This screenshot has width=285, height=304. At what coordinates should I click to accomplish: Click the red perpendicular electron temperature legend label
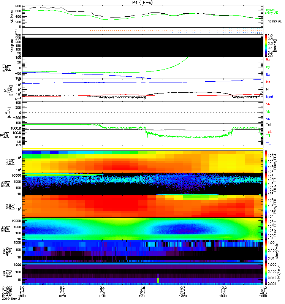(269, 132)
